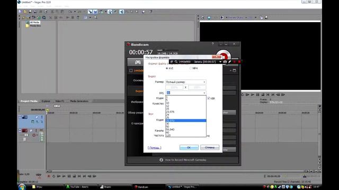Switch to Project Media tab in Vegas

tap(29, 101)
